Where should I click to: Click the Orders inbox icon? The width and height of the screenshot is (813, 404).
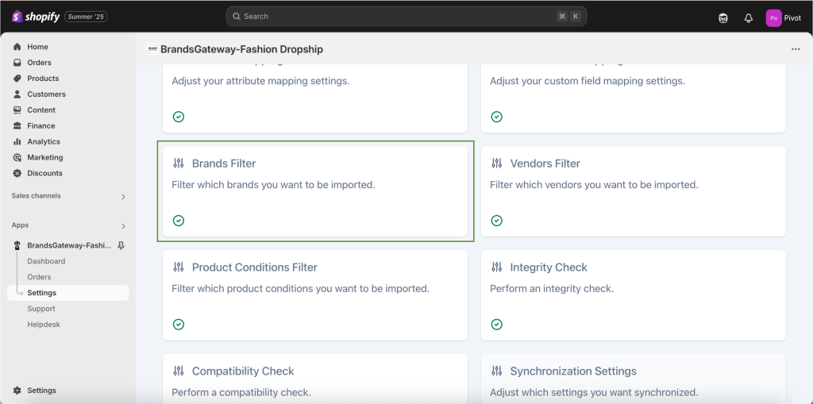click(17, 62)
